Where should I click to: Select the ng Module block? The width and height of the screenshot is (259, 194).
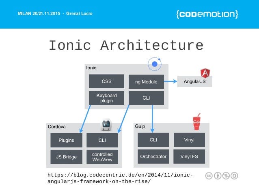pyautogui.click(x=147, y=81)
